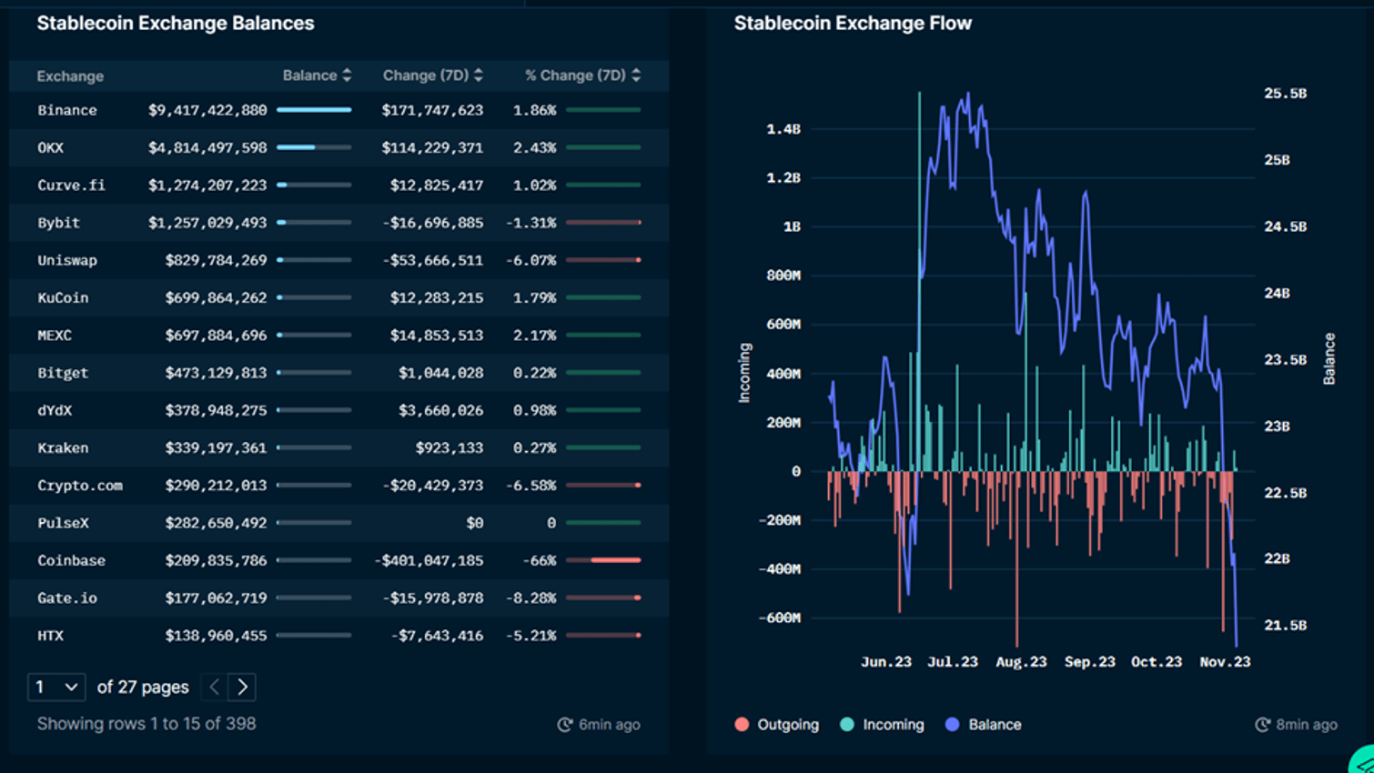Sort table by Balance column arrows
This screenshot has width=1374, height=773.
pyautogui.click(x=347, y=75)
